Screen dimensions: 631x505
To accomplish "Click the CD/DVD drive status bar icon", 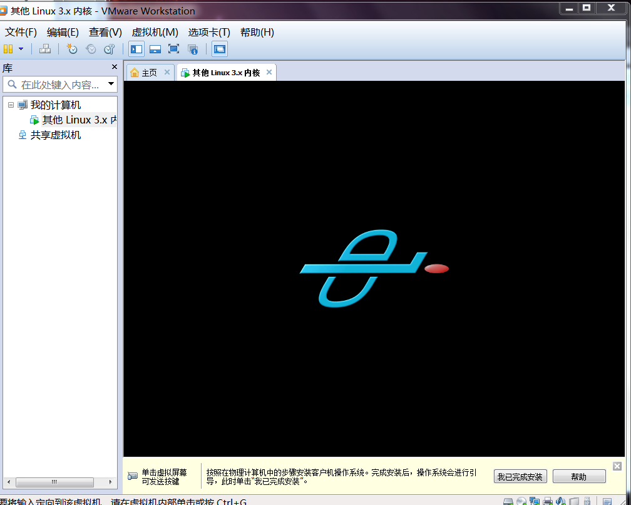I will tap(521, 501).
